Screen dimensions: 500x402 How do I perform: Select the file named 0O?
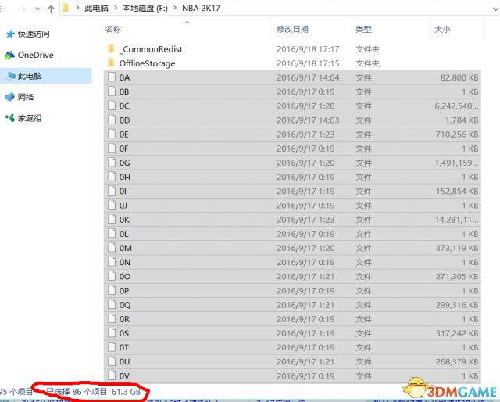tap(125, 277)
